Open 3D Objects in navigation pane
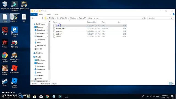 (x=41, y=60)
